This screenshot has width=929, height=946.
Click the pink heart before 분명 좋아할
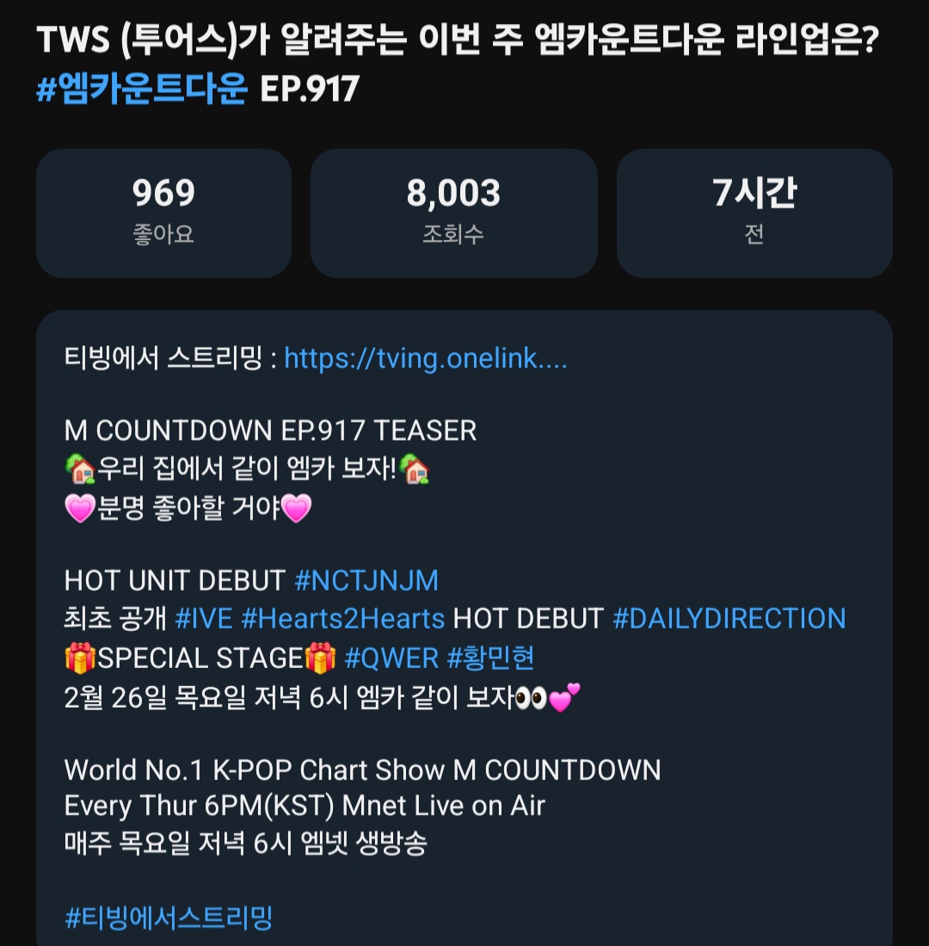coord(80,507)
